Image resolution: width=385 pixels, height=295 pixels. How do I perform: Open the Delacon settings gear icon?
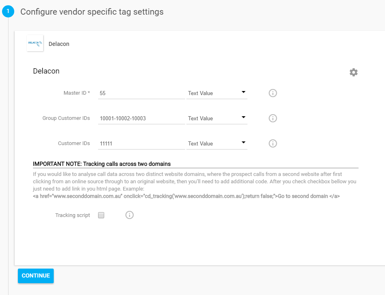(x=354, y=72)
